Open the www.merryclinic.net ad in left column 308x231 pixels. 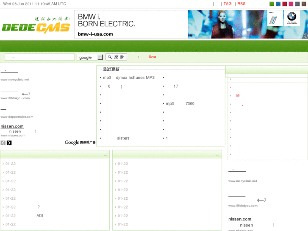[x=15, y=79]
